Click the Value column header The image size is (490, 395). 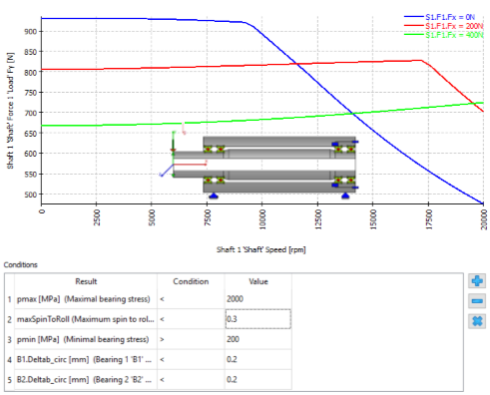(258, 281)
